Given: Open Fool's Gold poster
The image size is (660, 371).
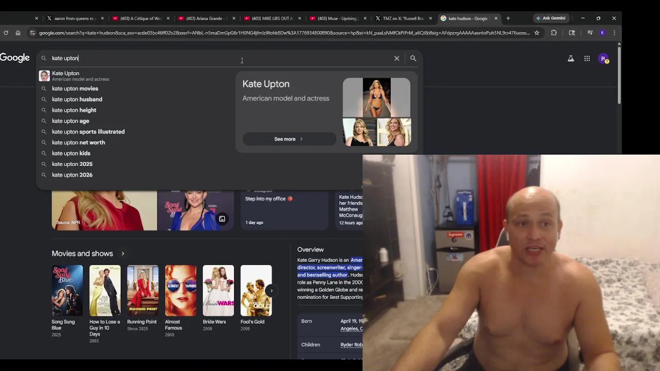Looking at the screenshot, I should 256,291.
